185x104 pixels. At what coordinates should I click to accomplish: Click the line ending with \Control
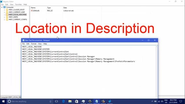point(50,54)
